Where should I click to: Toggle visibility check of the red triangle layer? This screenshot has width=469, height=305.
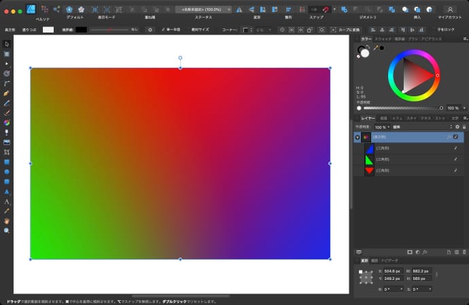(x=455, y=170)
